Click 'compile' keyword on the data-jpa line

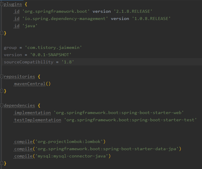click(24, 149)
